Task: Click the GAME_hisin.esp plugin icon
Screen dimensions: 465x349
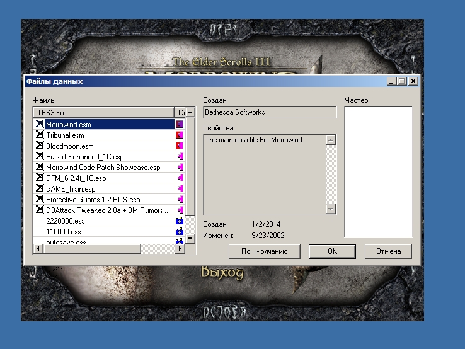Action: point(180,188)
